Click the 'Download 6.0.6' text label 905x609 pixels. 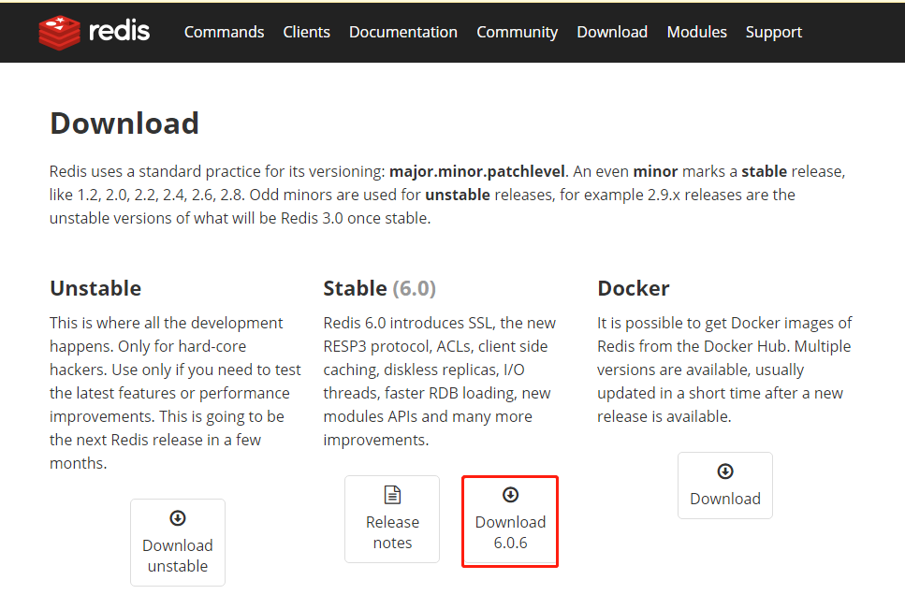(x=510, y=532)
